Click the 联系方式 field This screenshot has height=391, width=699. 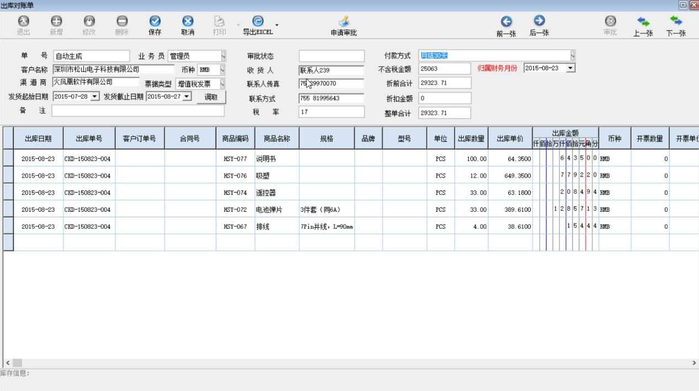[332, 99]
